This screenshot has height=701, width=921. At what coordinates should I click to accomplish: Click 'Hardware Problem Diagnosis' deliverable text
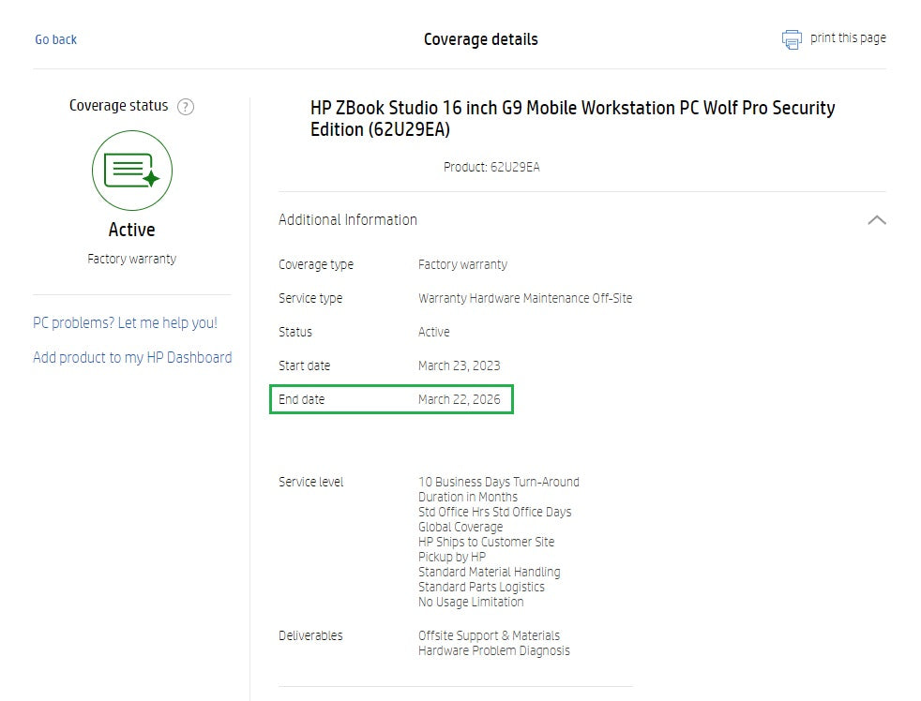(x=493, y=650)
